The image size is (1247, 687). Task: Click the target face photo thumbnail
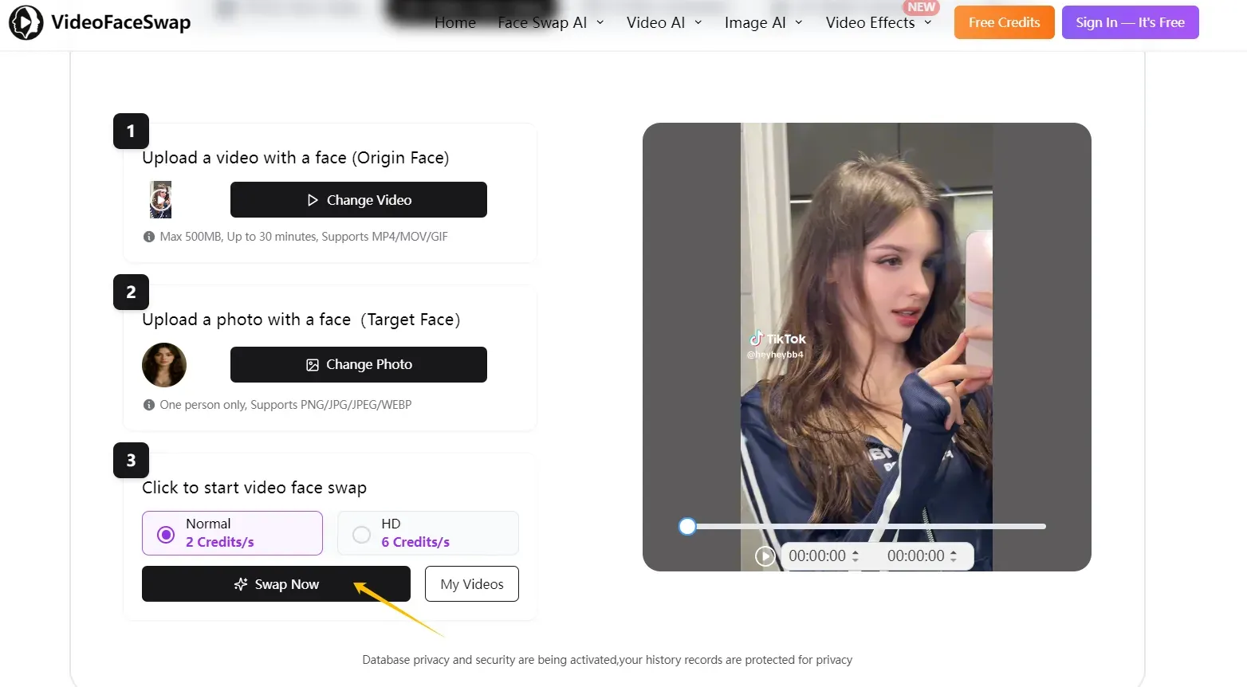click(x=163, y=364)
